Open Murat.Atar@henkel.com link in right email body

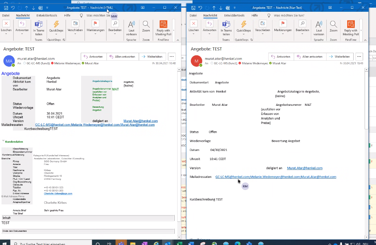pyautogui.click(x=304, y=168)
